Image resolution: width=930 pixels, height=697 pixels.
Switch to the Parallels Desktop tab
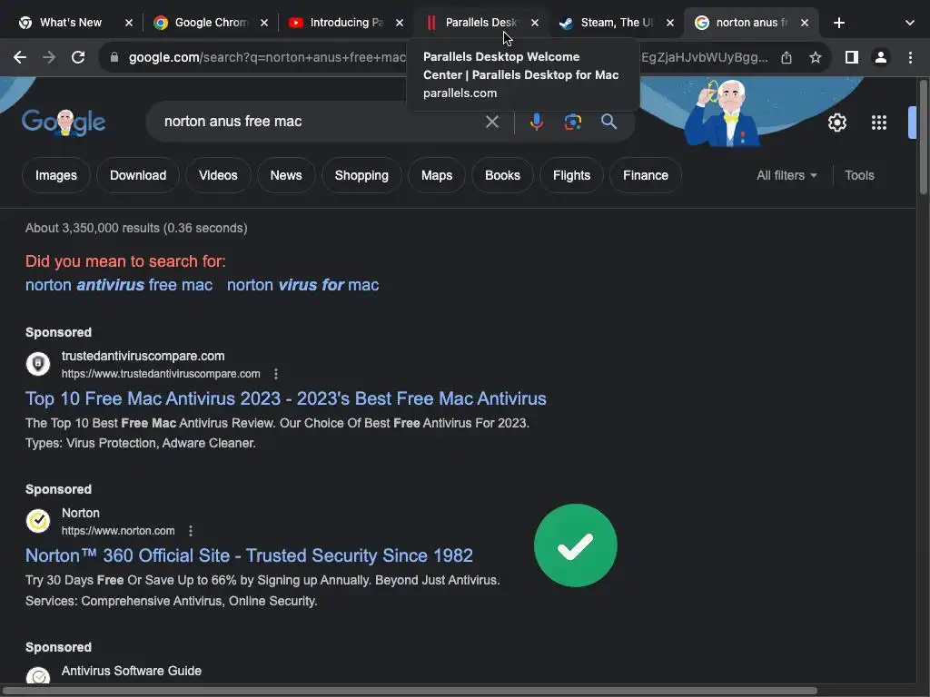pyautogui.click(x=481, y=23)
